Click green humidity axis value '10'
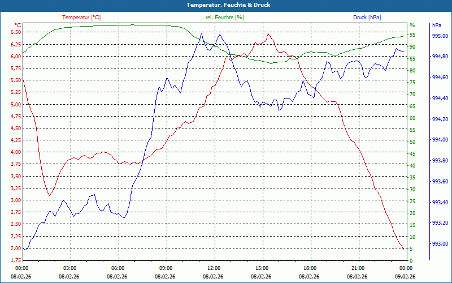The height and width of the screenshot is (283, 452). coord(412,237)
